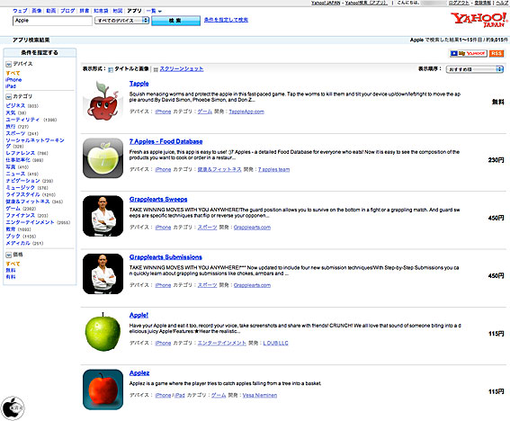Screen dimensions: 510x421
Task: Click the blue 検索 search button
Action: [175, 21]
